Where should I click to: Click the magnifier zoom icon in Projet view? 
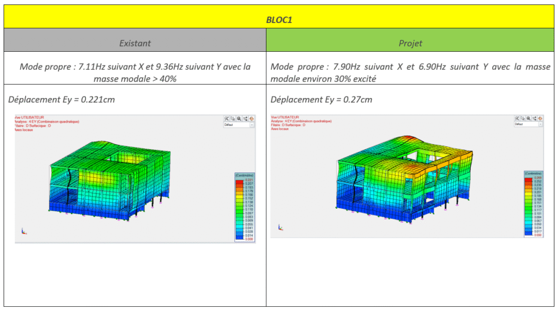pyautogui.click(x=529, y=118)
